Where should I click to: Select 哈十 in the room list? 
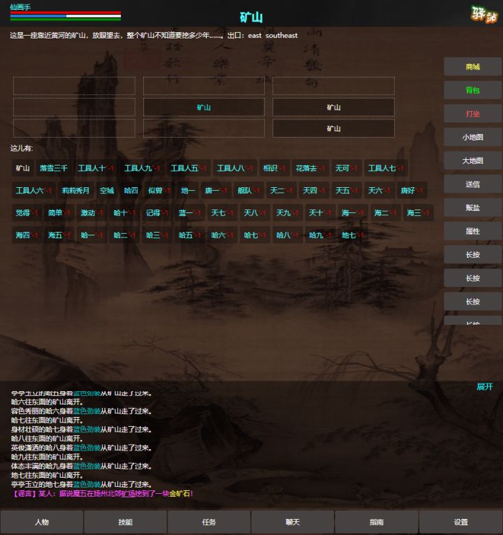[x=124, y=213]
